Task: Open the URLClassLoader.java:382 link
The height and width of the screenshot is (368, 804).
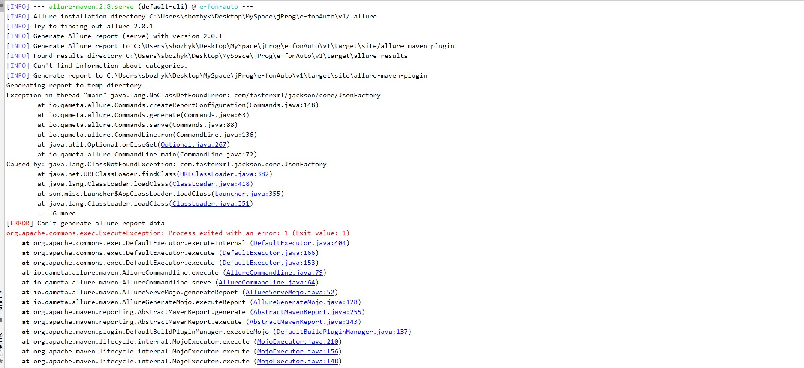Action: pos(224,174)
